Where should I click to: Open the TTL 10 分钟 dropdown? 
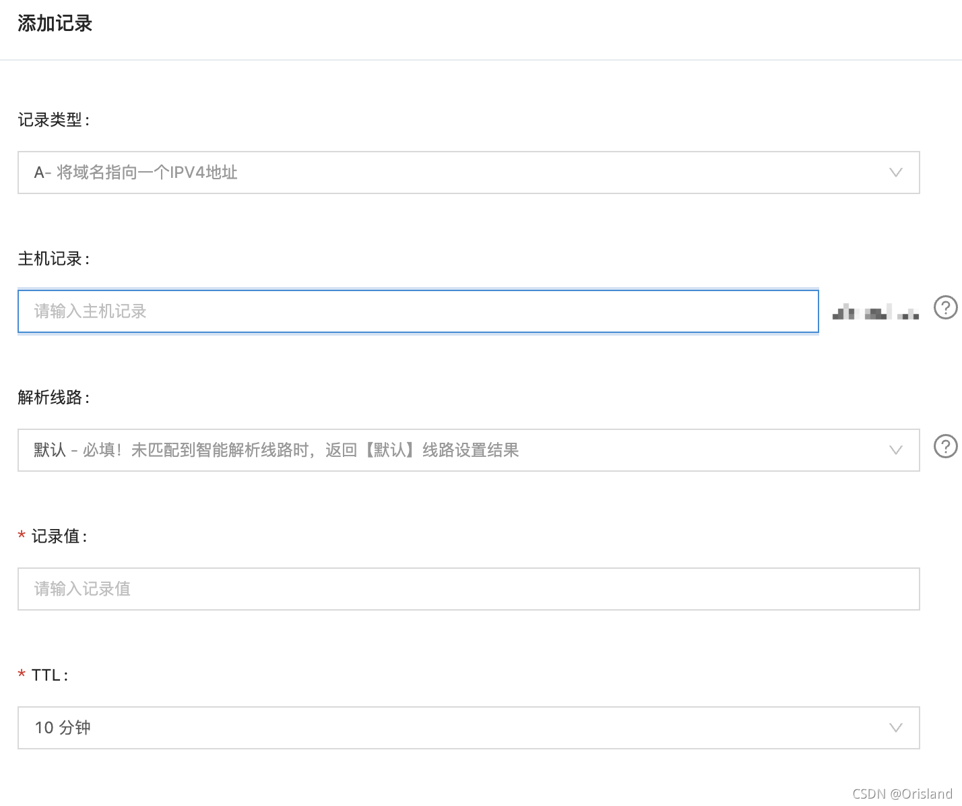(x=468, y=728)
